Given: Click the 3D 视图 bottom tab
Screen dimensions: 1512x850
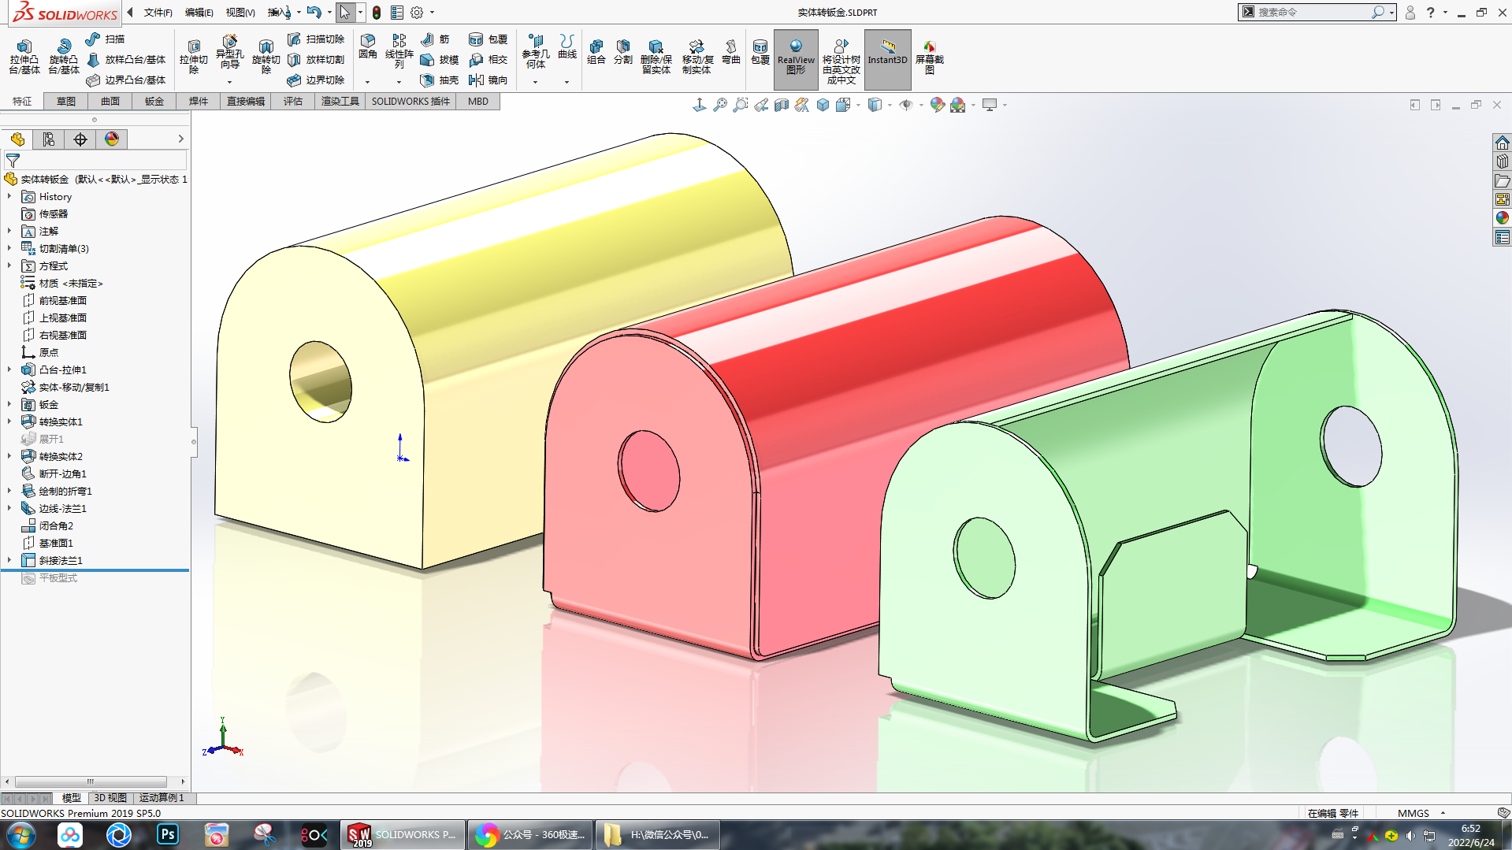Looking at the screenshot, I should point(110,798).
